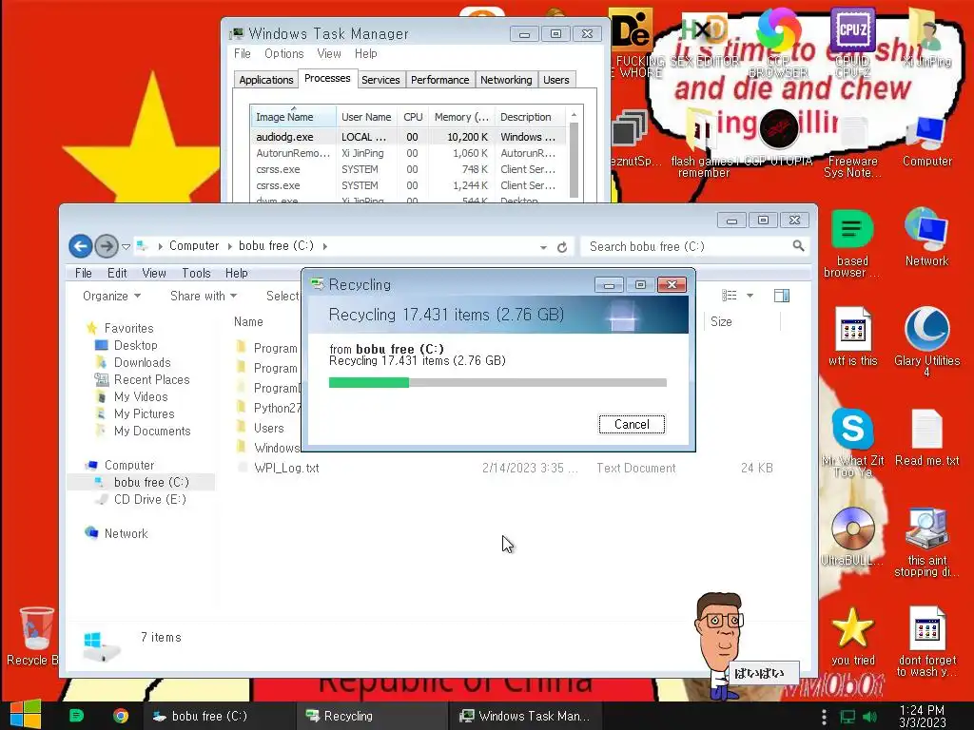The height and width of the screenshot is (730, 974).
Task: Open the wtf is this desktop file
Action: click(x=852, y=336)
